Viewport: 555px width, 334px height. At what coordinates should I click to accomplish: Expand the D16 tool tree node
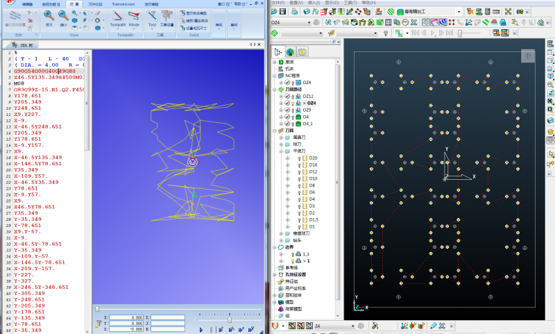tap(287, 165)
